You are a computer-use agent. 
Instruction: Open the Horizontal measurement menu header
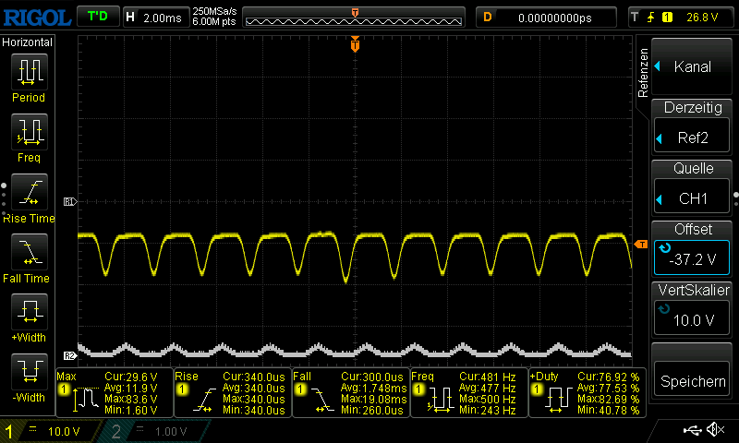coord(28,42)
